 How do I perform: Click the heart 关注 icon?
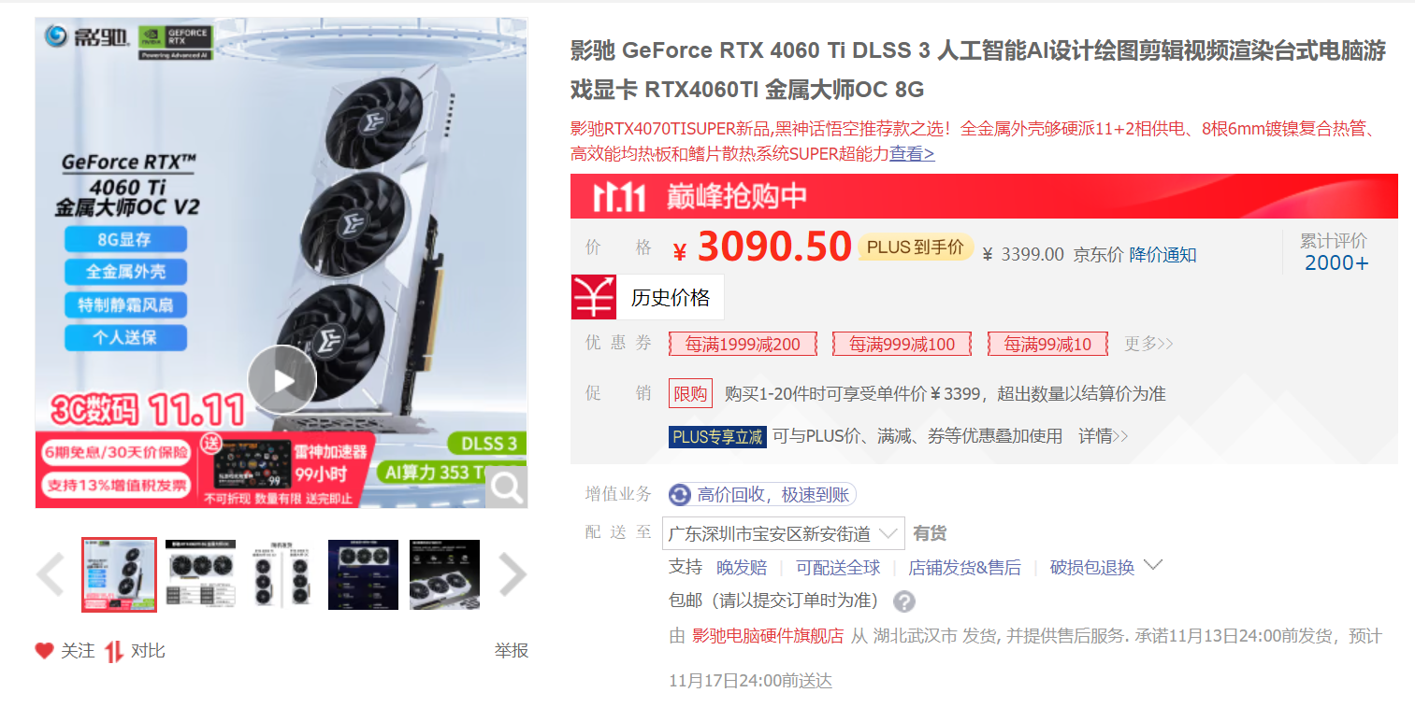click(44, 651)
